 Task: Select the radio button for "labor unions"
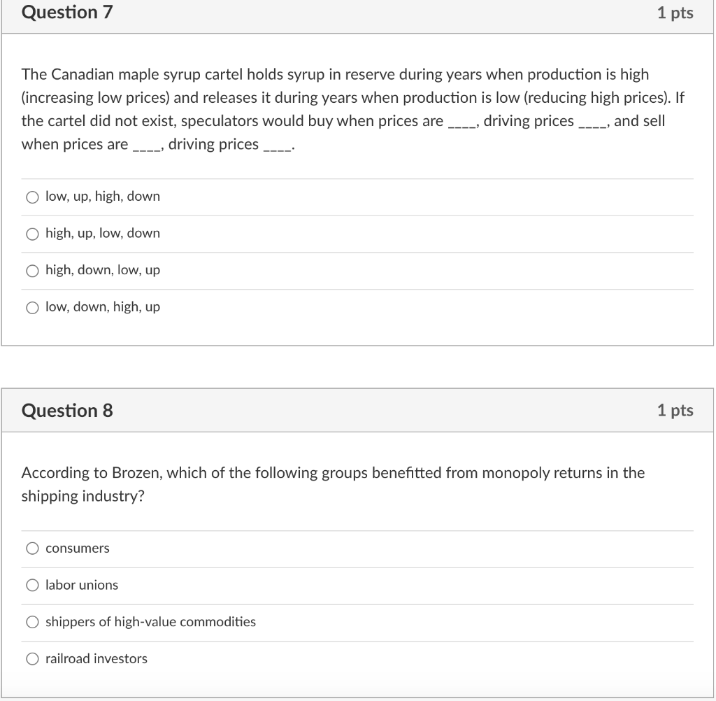(32, 585)
